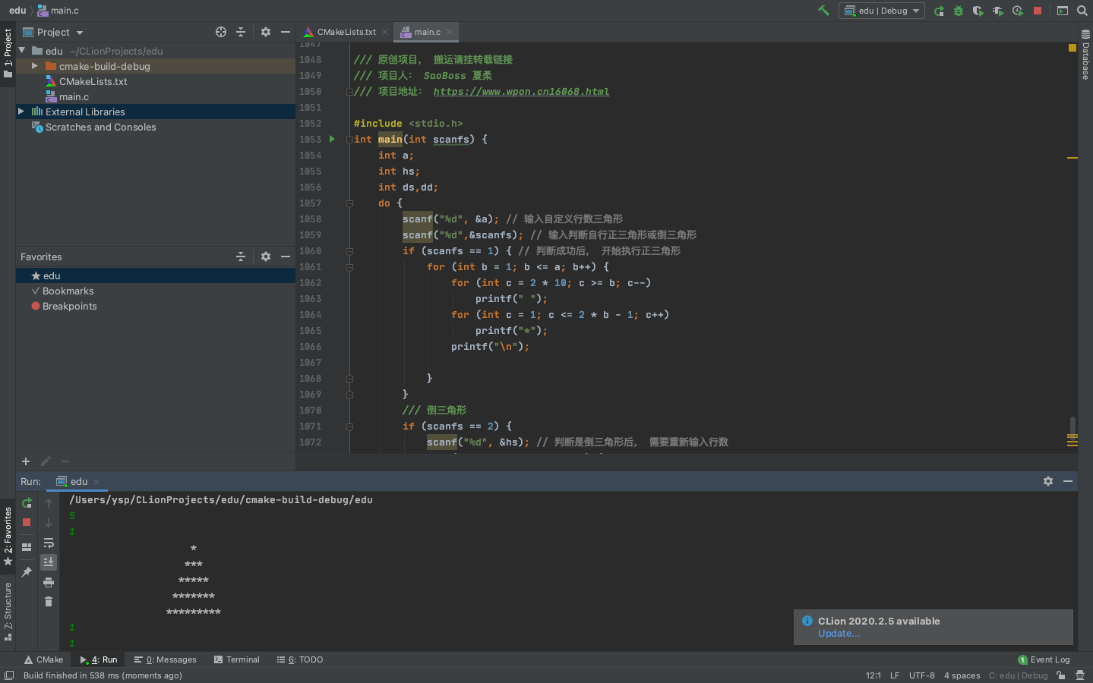Viewport: 1093px width, 683px height.
Task: Click the Rerun icon in top toolbar
Action: 939,11
